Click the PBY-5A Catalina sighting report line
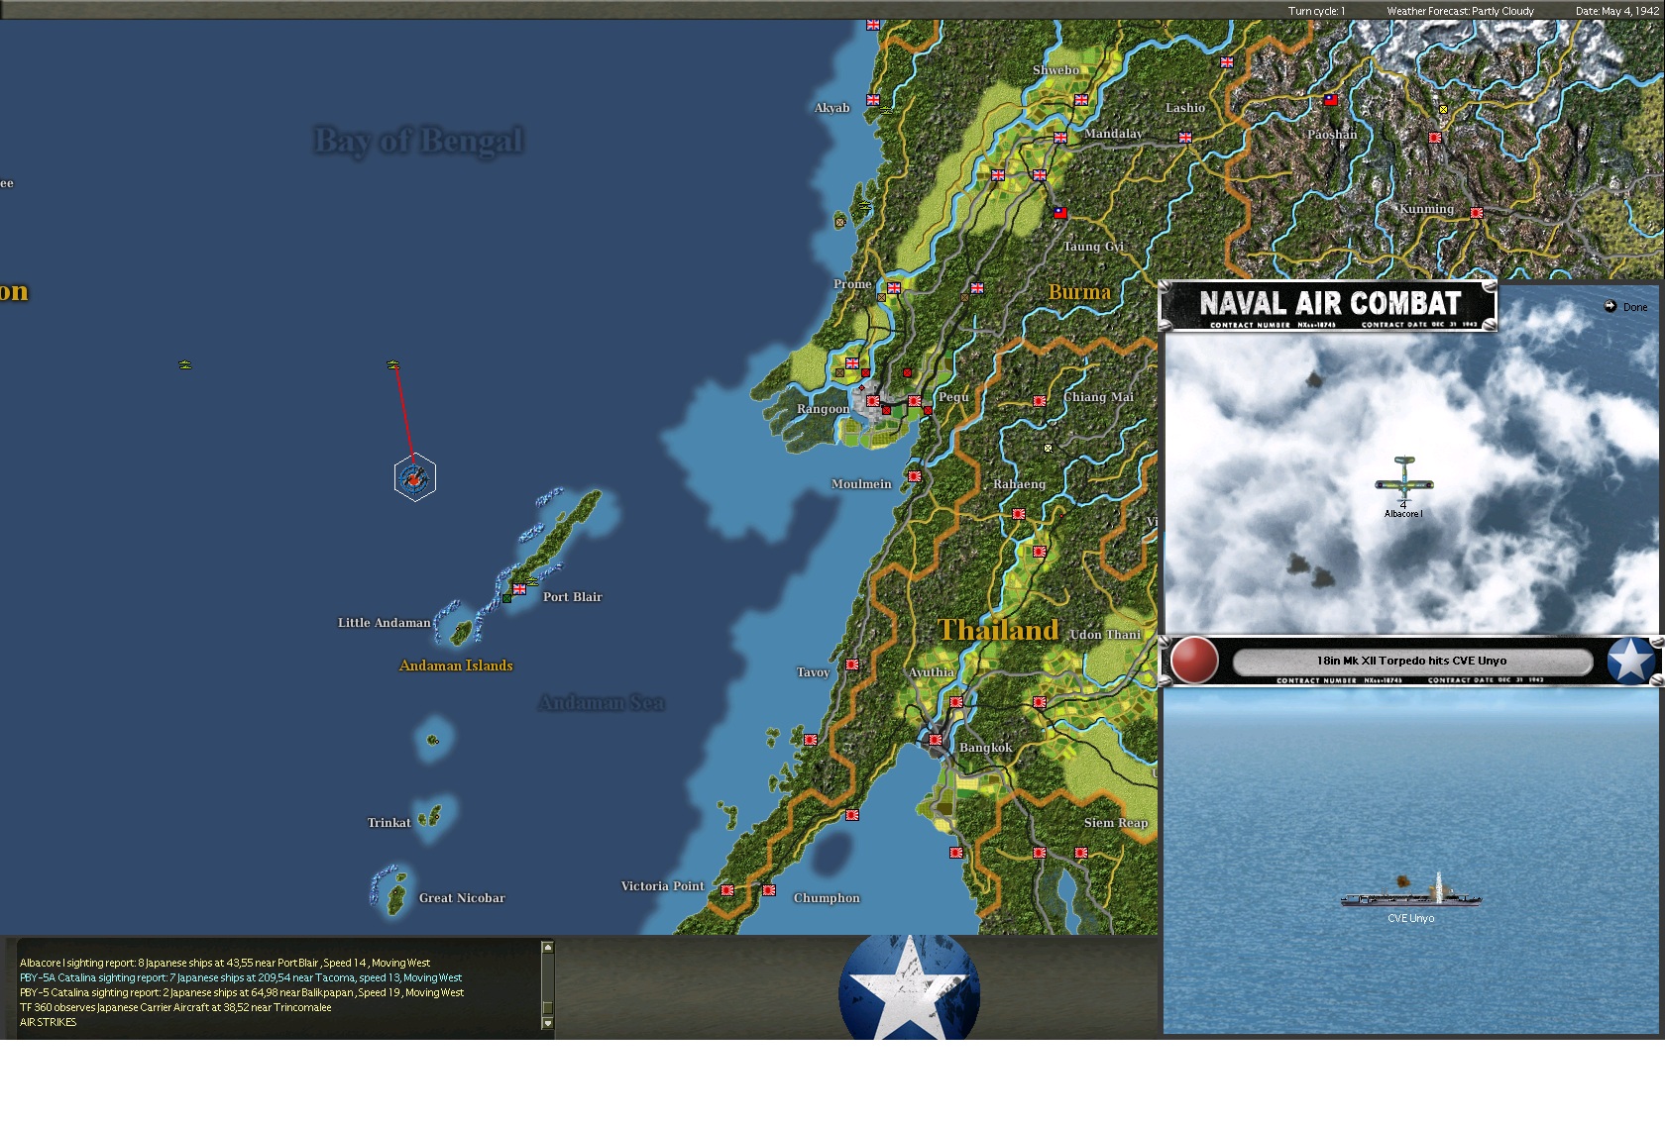 pos(241,977)
